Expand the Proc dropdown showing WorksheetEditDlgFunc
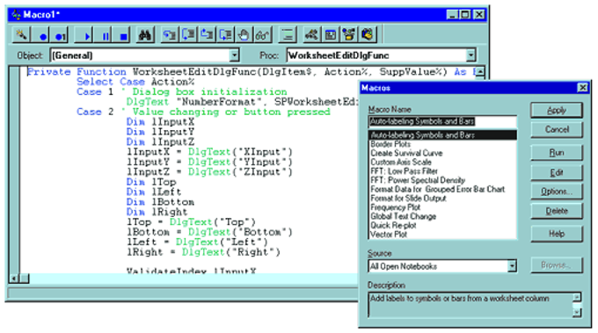598x333 pixels. (x=471, y=55)
